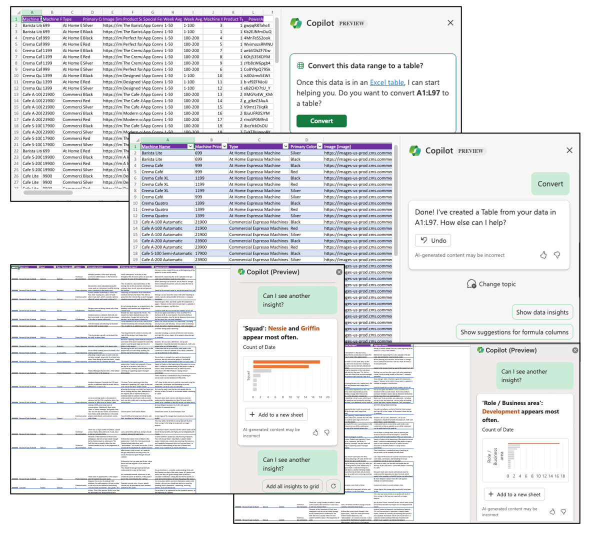Choose Show suggestions for formula columns
Screen dimensions: 600x535
pyautogui.click(x=514, y=332)
